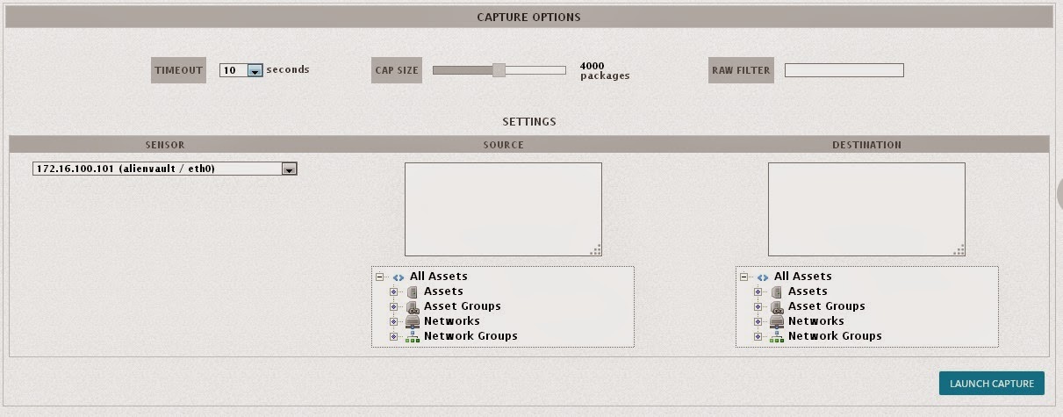The image size is (1063, 417).
Task: Expand the Source Networks node
Action: point(394,321)
